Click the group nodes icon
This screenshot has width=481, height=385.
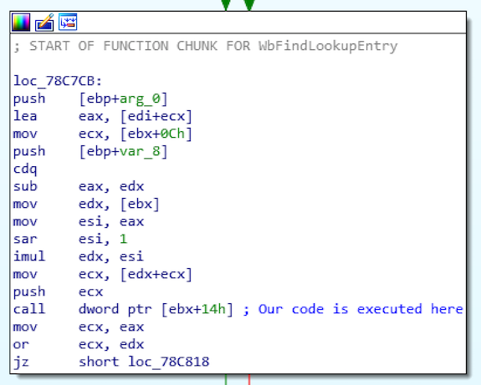(68, 22)
